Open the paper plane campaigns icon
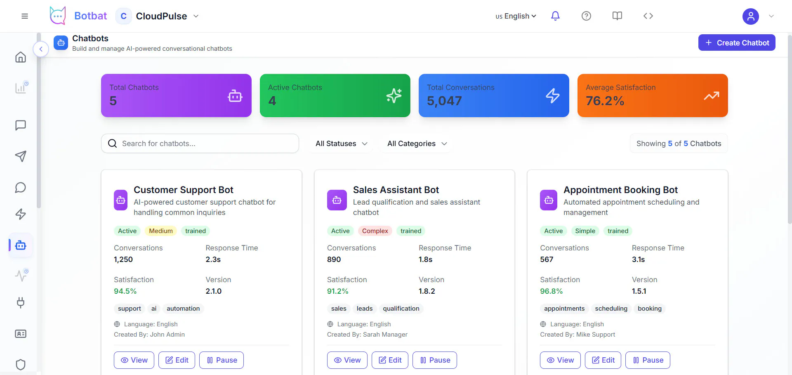Image resolution: width=792 pixels, height=375 pixels. coord(21,156)
